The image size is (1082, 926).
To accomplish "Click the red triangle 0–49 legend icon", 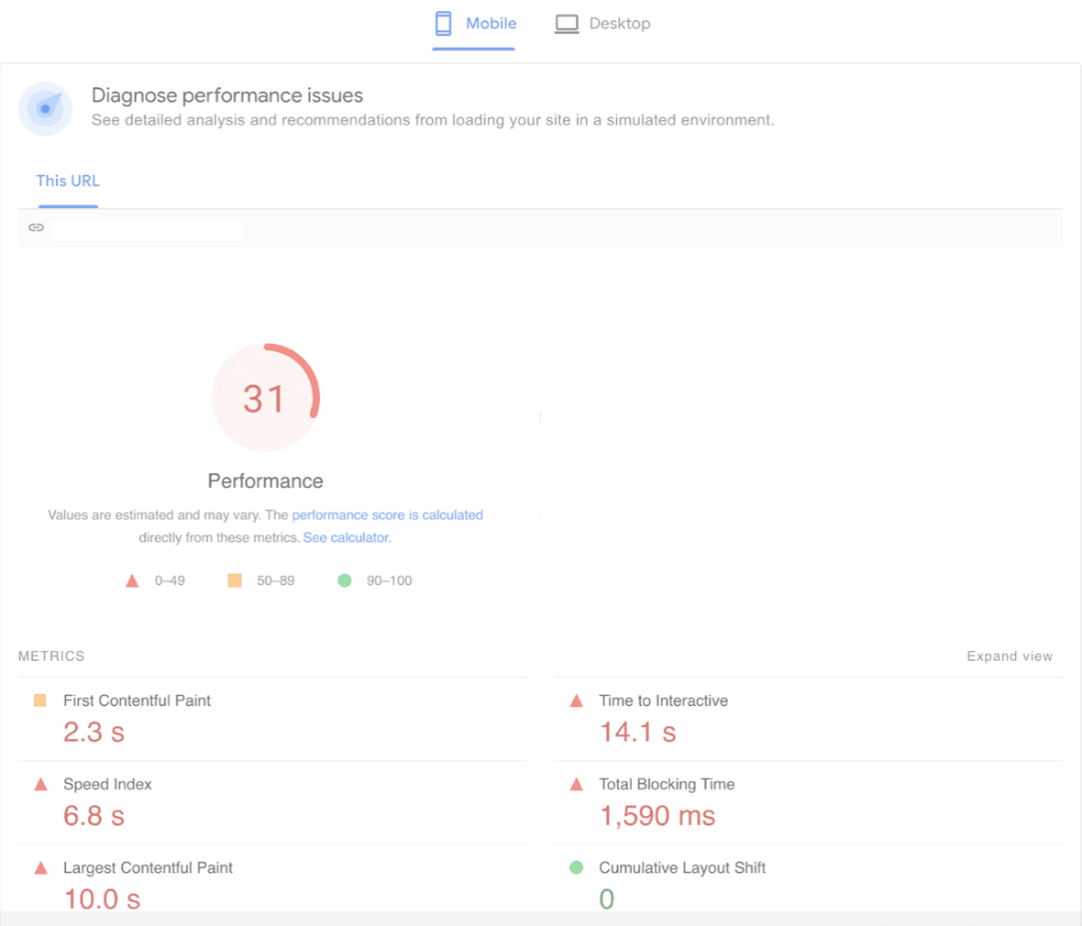I will pos(132,581).
